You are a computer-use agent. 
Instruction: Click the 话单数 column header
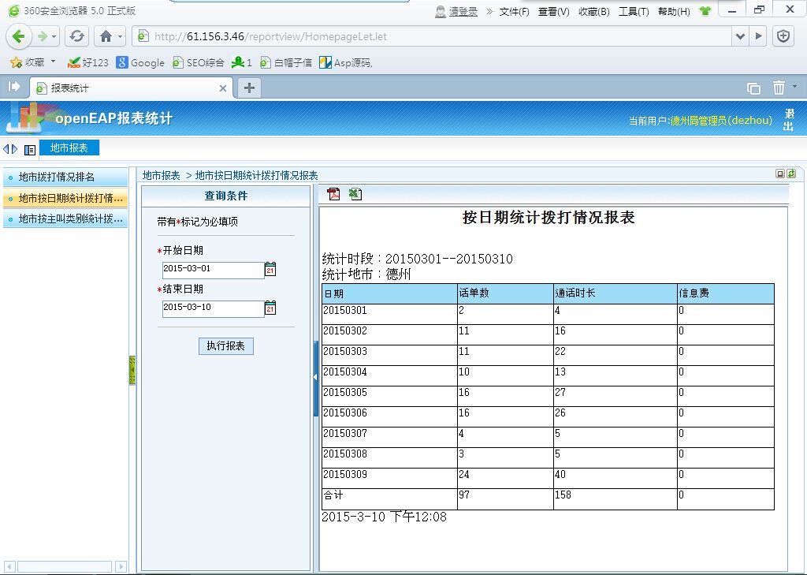[505, 293]
